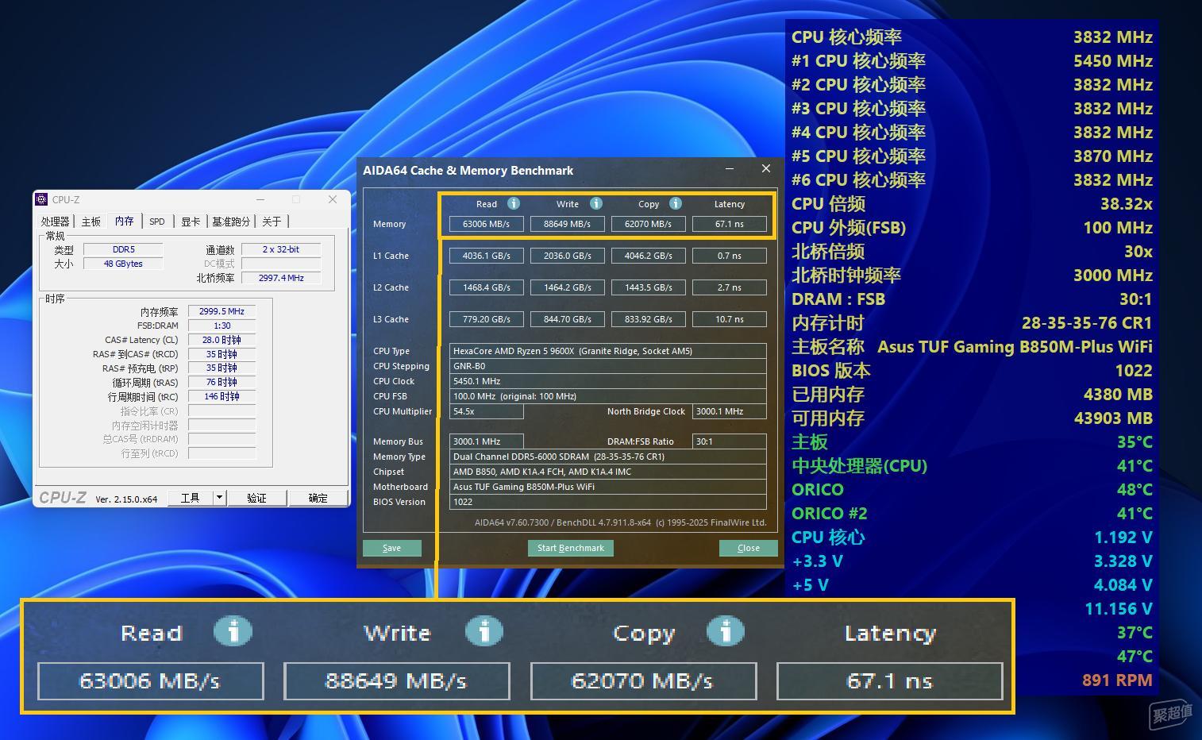Screen dimensions: 1202x740
Task: Click the CPU-Z FSB:DRAM value 1:30
Action: coord(222,326)
